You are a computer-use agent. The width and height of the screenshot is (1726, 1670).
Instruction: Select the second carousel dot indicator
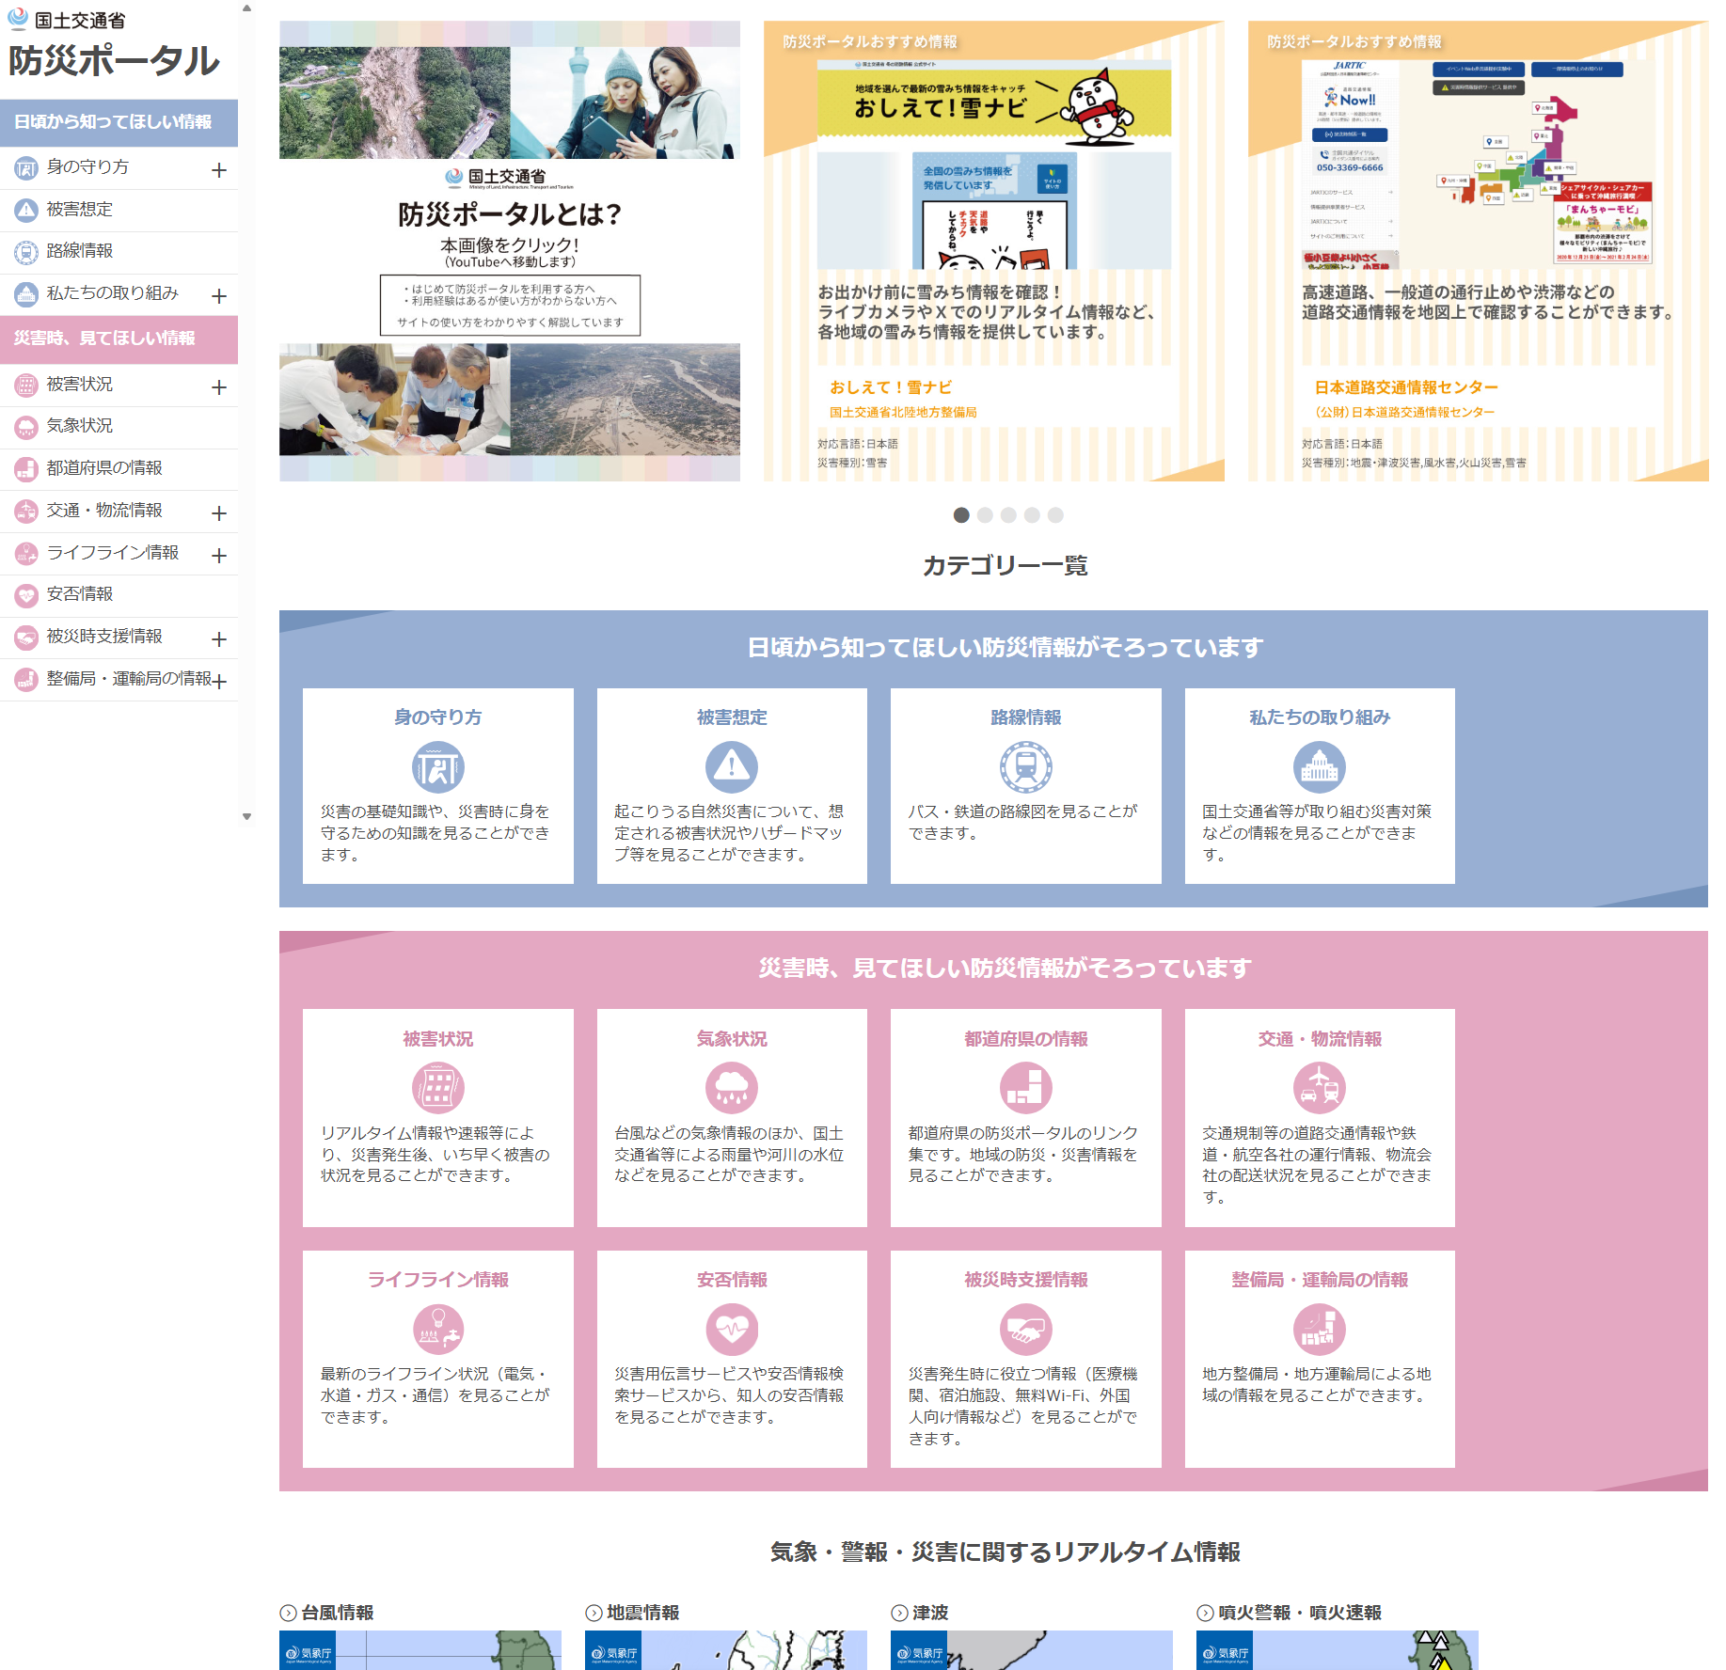coord(985,515)
